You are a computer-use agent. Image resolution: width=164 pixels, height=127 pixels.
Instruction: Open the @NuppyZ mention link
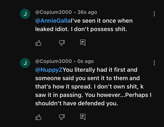pyautogui.click(x=49, y=70)
